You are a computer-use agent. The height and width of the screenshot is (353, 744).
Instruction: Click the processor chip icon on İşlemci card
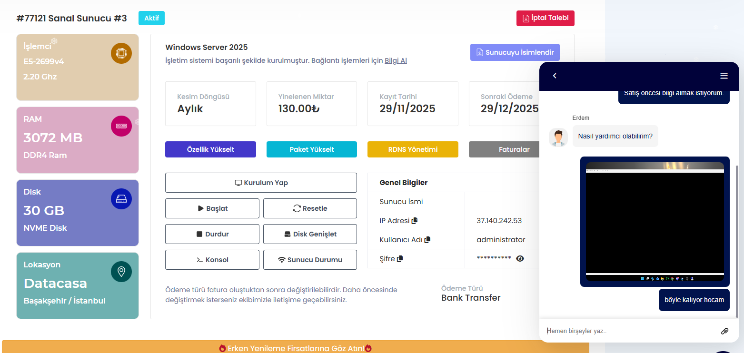click(121, 53)
